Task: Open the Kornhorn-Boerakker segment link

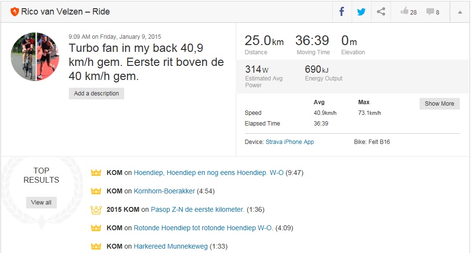Action: (164, 191)
